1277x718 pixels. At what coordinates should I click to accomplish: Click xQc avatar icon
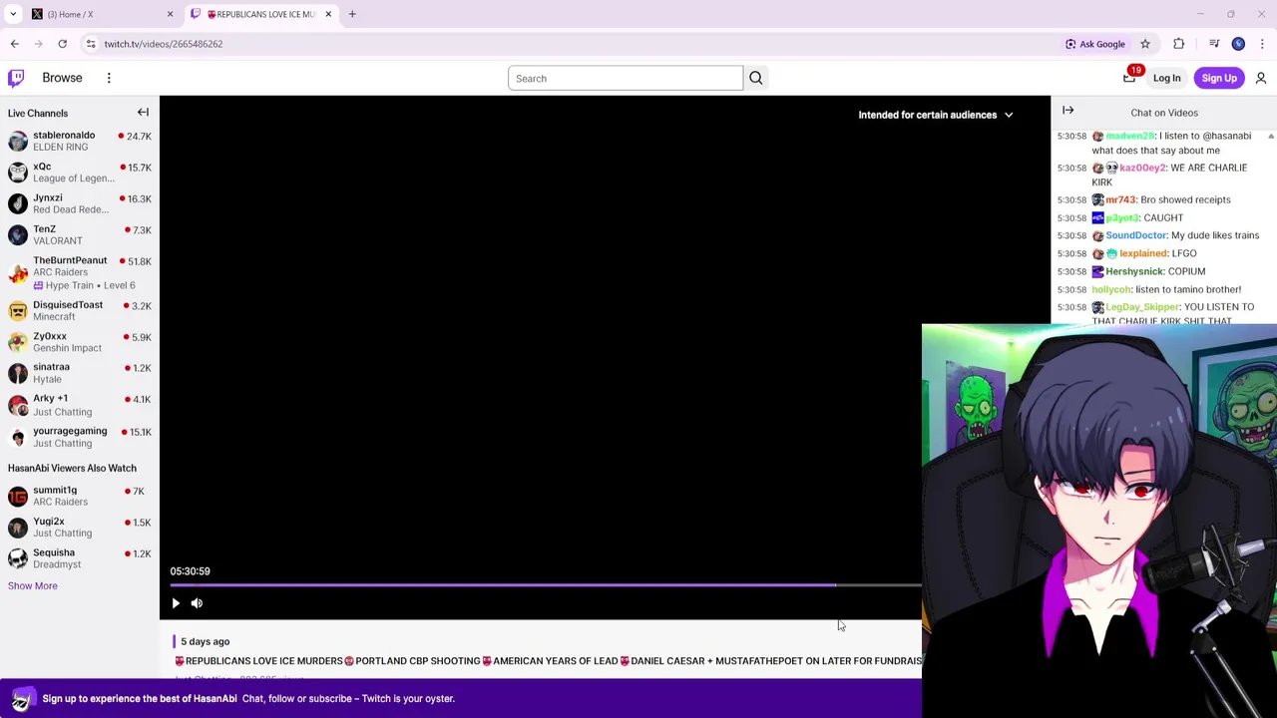(x=18, y=173)
